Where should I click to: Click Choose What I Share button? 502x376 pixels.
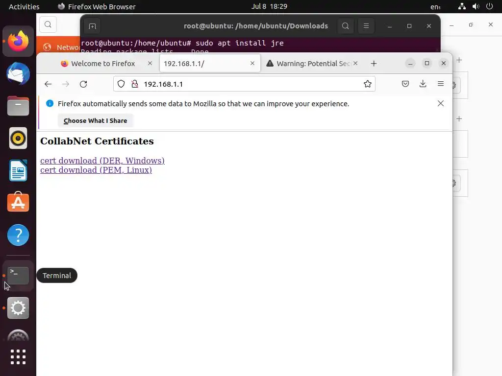[96, 120]
